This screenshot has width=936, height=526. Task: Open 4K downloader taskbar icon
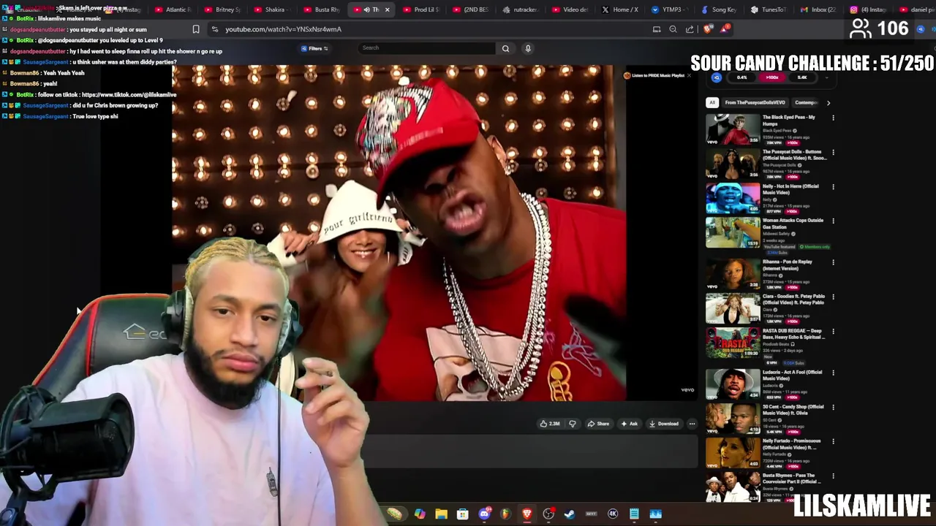click(613, 514)
